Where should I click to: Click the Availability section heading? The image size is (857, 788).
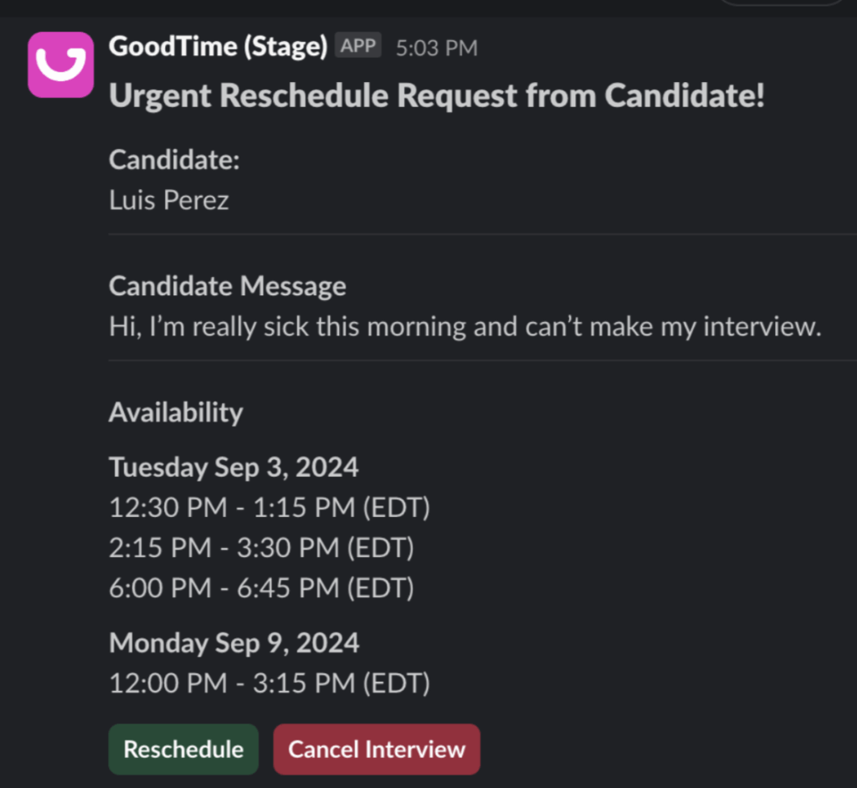coord(176,412)
